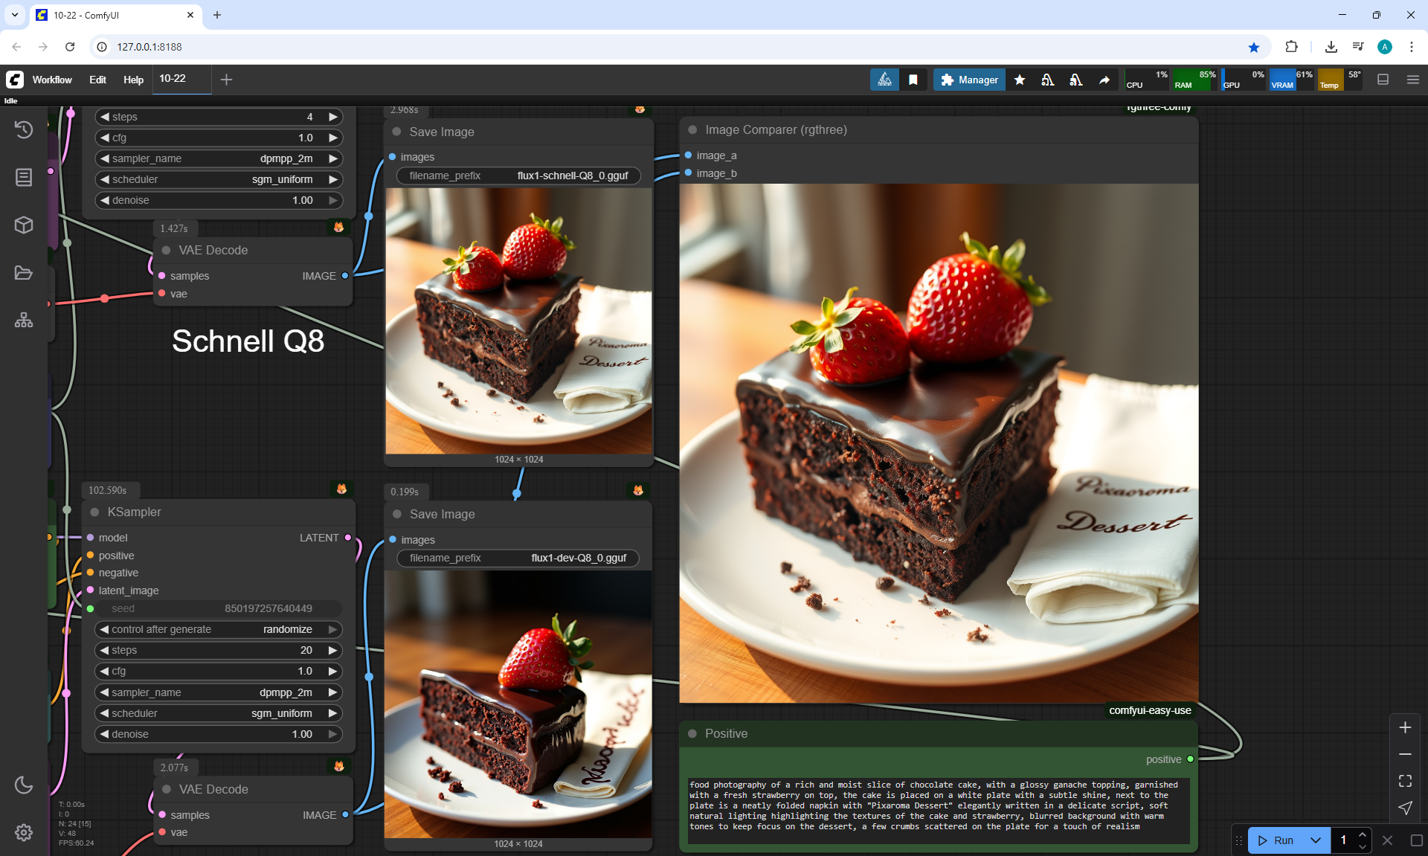1428x856 pixels.
Task: Open the queue history sidebar panel
Action: click(24, 129)
